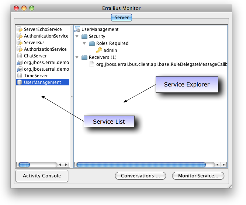The height and width of the screenshot is (205, 246).
Task: Click the service list scroll-right arrow
Action: [66, 165]
